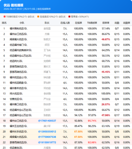The width and height of the screenshot is (132, 149).
Task: Click the T8准时率 column header
Action: tap(92, 23)
